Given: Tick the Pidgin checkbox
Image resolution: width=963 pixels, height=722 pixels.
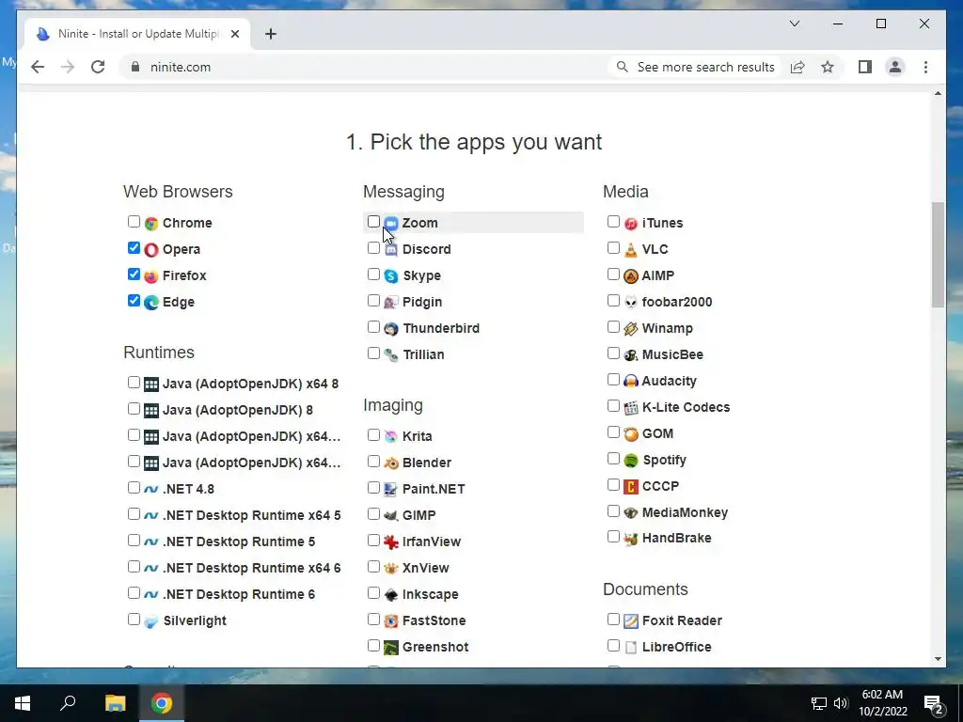Looking at the screenshot, I should (x=373, y=301).
